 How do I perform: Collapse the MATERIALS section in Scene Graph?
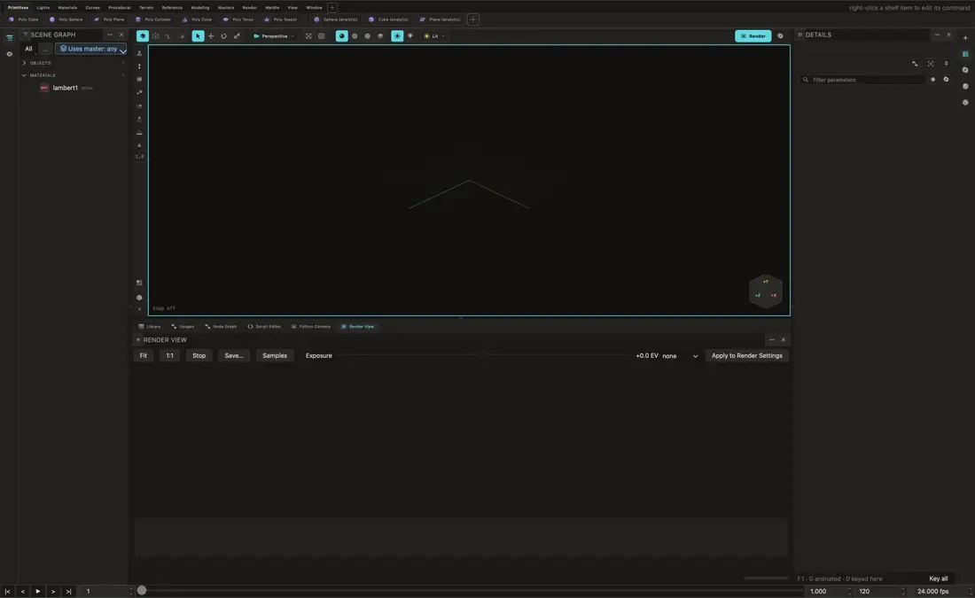[24, 75]
